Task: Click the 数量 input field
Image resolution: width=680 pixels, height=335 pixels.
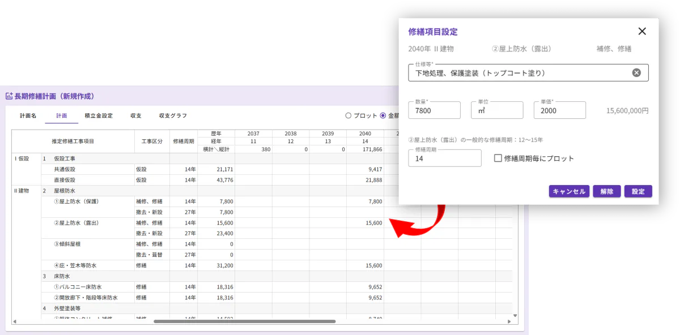Action: tap(435, 110)
